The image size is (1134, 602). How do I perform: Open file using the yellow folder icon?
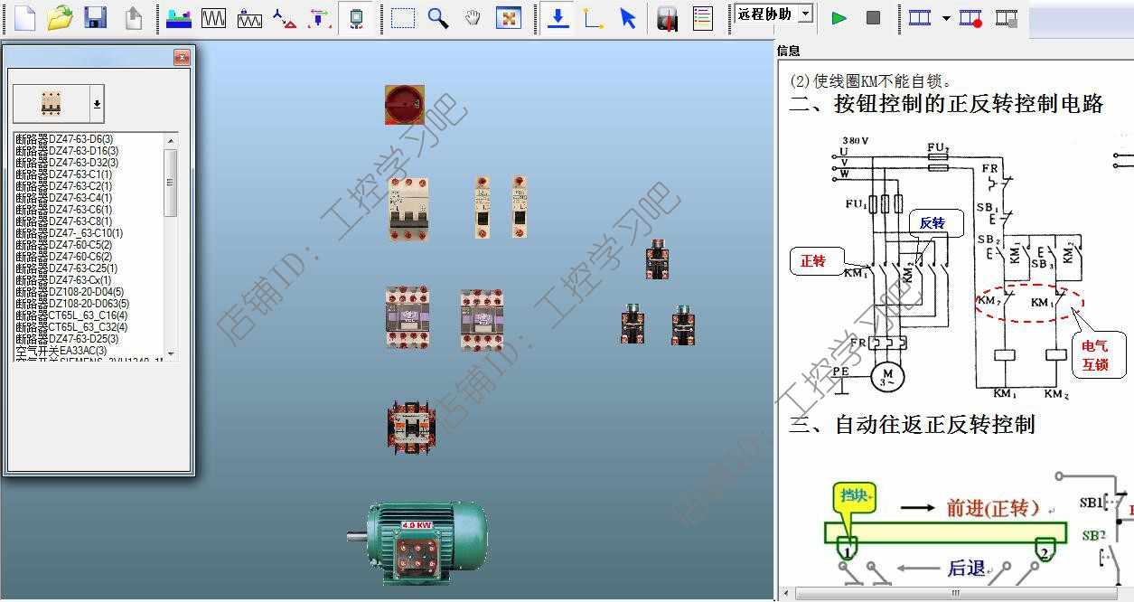[60, 17]
